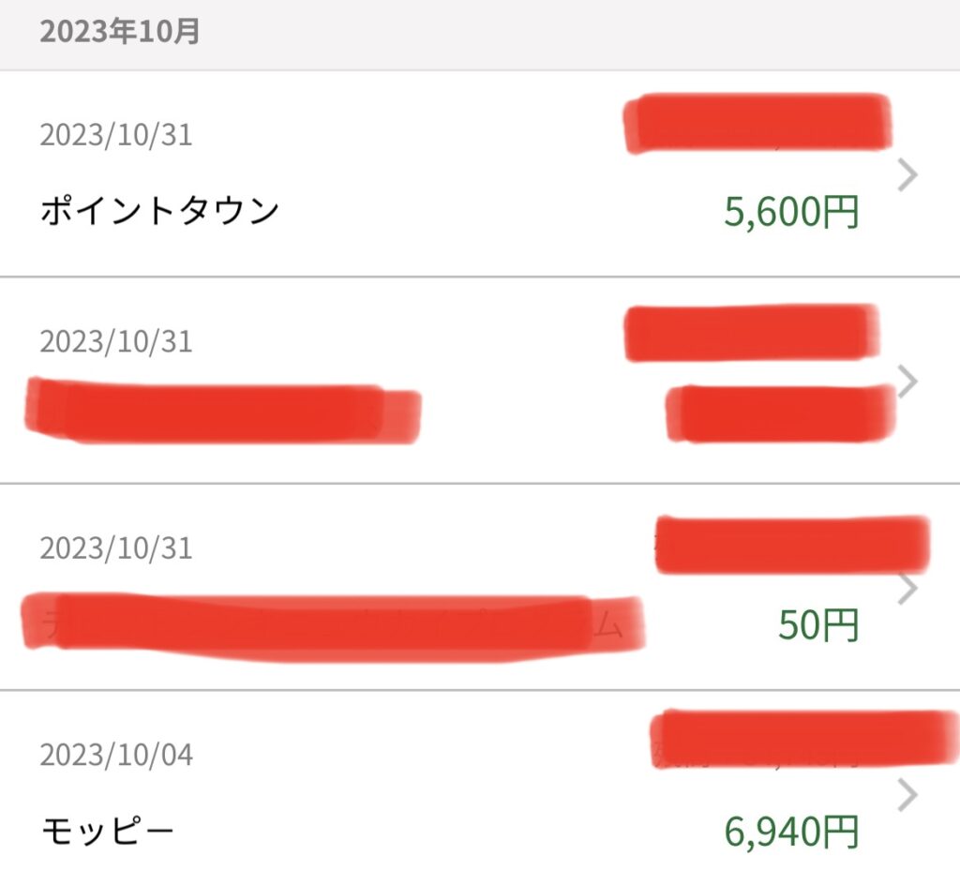Tap the 2023年10月 section header
960x885 pixels.
click(x=119, y=32)
